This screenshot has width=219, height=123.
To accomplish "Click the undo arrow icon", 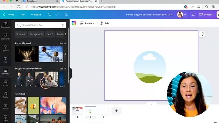I will tap(50, 14).
